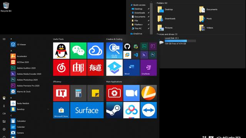
Task: Launch the Zoom video camera tile
Action: coord(131,93)
